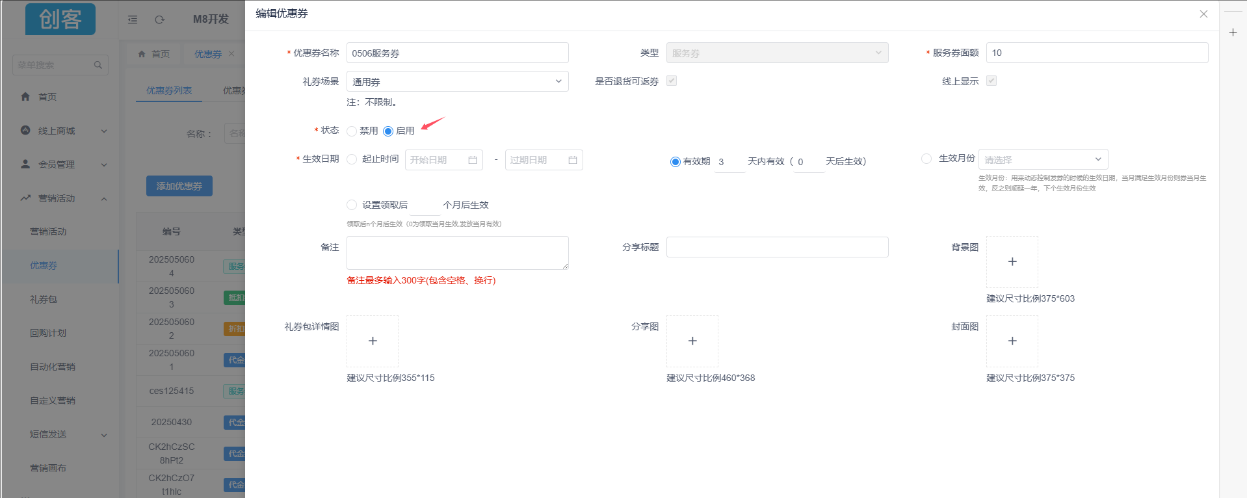Click the plus icon at top right

coord(1233,32)
